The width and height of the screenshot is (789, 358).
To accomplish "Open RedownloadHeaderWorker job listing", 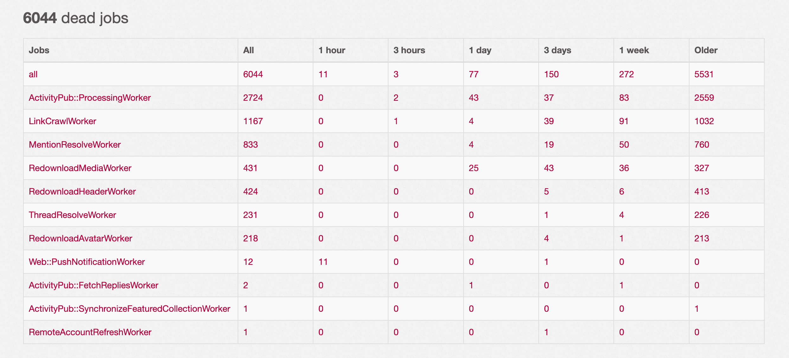I will pyautogui.click(x=82, y=191).
